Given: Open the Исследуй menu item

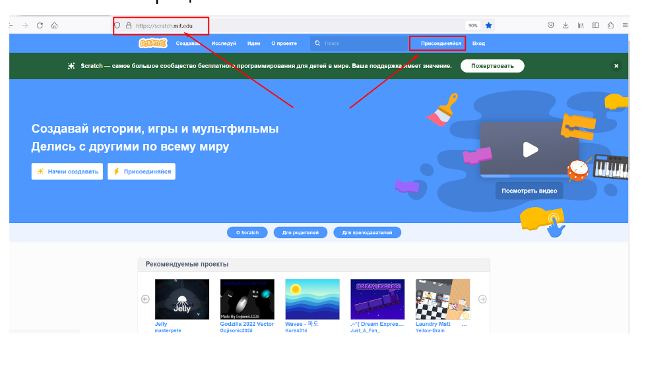Looking at the screenshot, I should (224, 44).
